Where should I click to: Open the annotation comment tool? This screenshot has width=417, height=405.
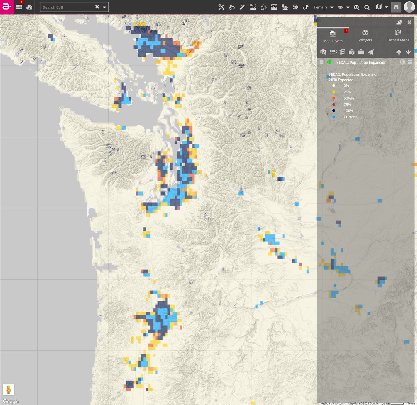(306, 7)
